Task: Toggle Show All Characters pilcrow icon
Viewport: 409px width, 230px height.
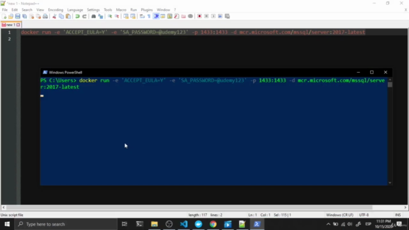Action: (x=149, y=16)
